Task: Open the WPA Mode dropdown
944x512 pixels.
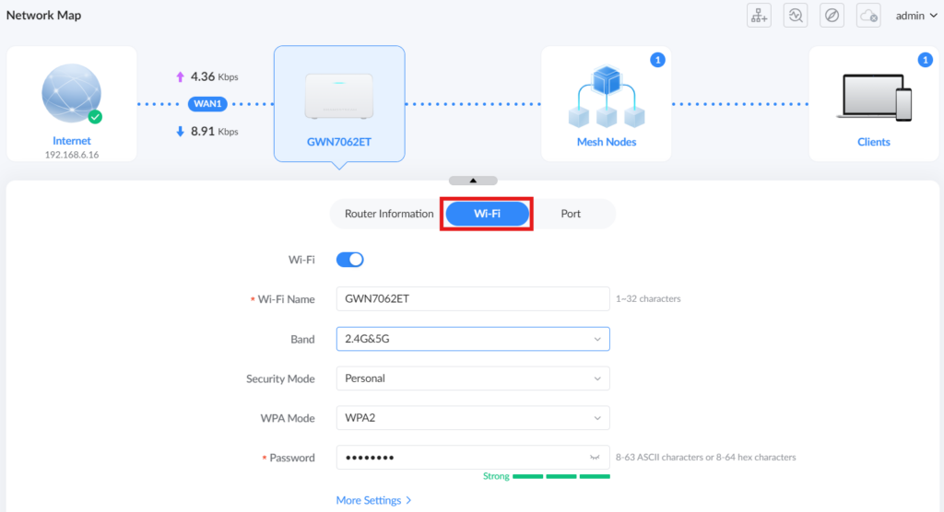Action: coord(473,418)
